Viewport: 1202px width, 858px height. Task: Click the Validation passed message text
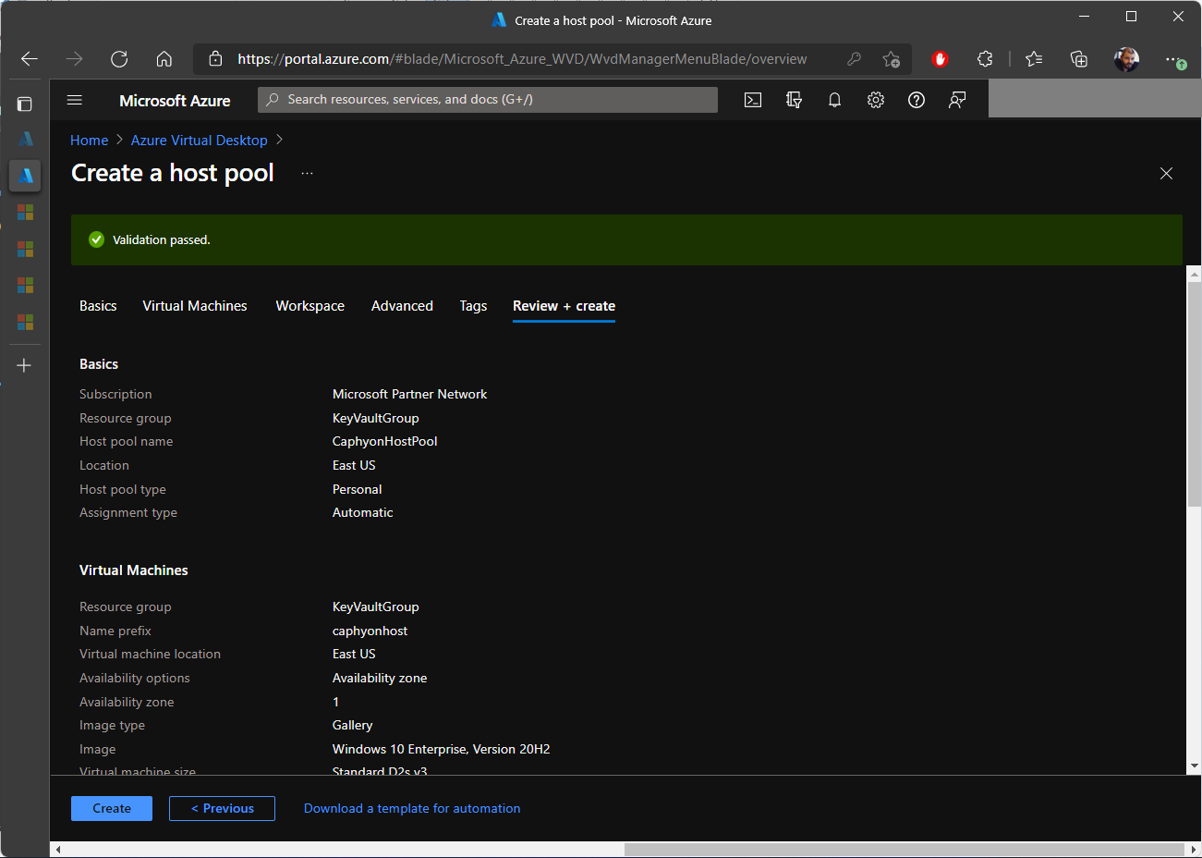162,240
